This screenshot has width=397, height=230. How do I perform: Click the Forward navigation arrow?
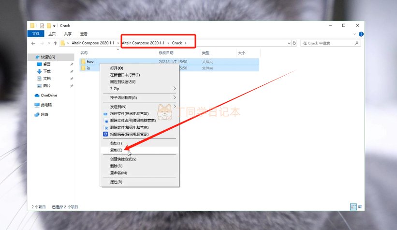[42, 43]
